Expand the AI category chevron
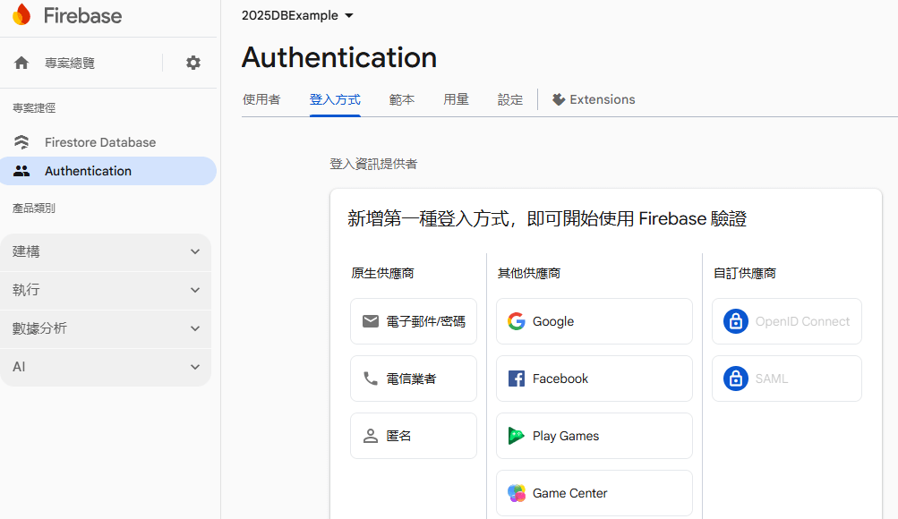Image resolution: width=898 pixels, height=519 pixels. (195, 367)
